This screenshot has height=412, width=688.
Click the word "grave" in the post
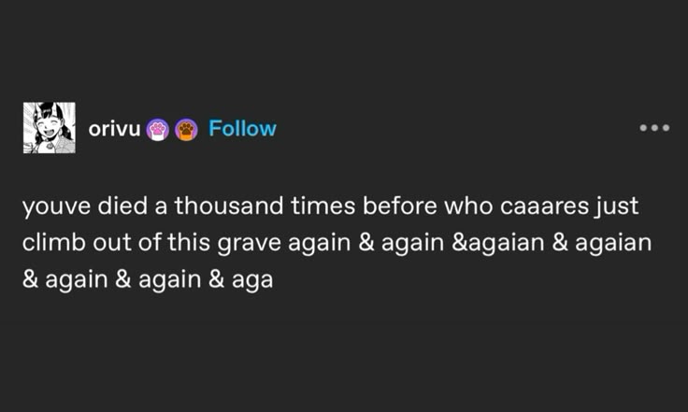249,242
